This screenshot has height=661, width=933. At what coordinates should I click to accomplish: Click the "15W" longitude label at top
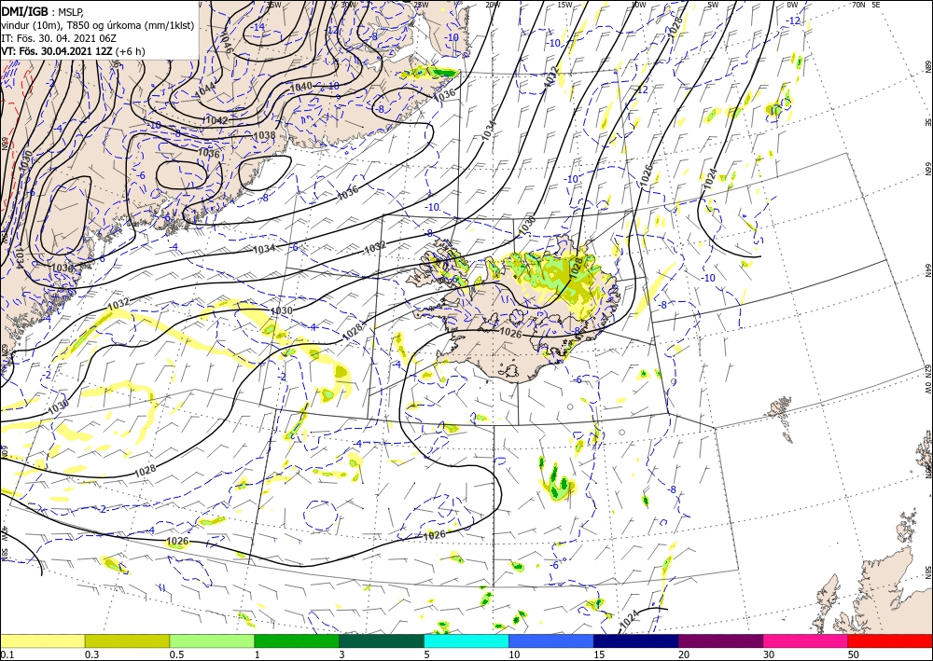click(565, 5)
